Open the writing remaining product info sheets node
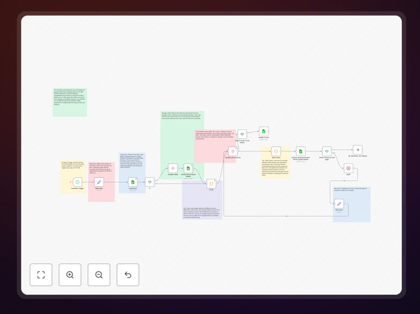The width and height of the screenshot is (420, 314). [x=300, y=151]
